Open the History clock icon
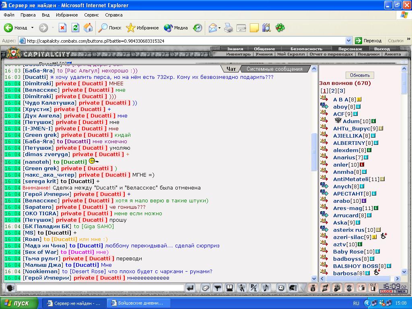 pos(197,28)
